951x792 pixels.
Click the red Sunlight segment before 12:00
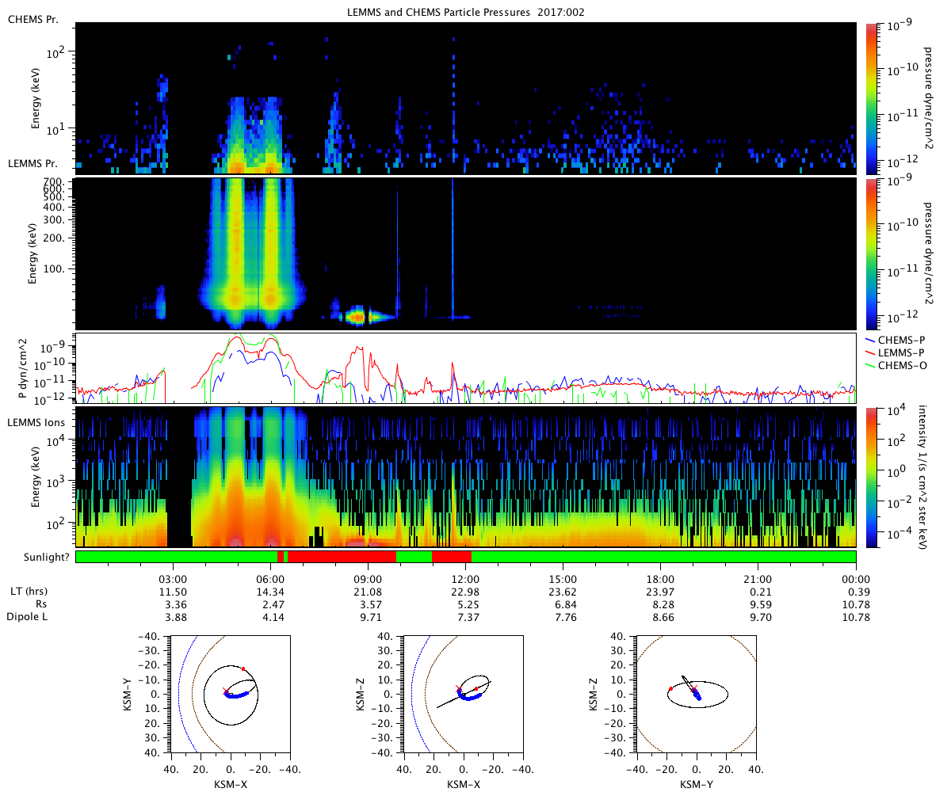452,557
